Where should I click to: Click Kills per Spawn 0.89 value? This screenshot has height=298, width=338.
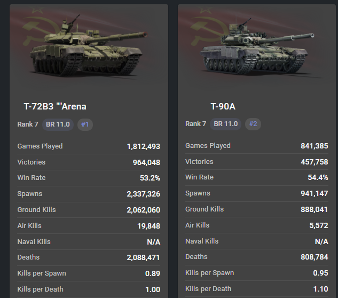click(152, 273)
